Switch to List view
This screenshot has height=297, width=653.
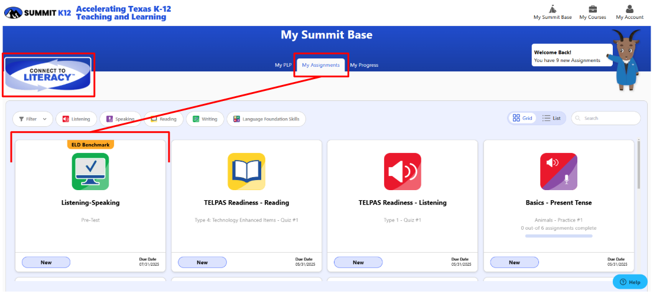pos(551,118)
